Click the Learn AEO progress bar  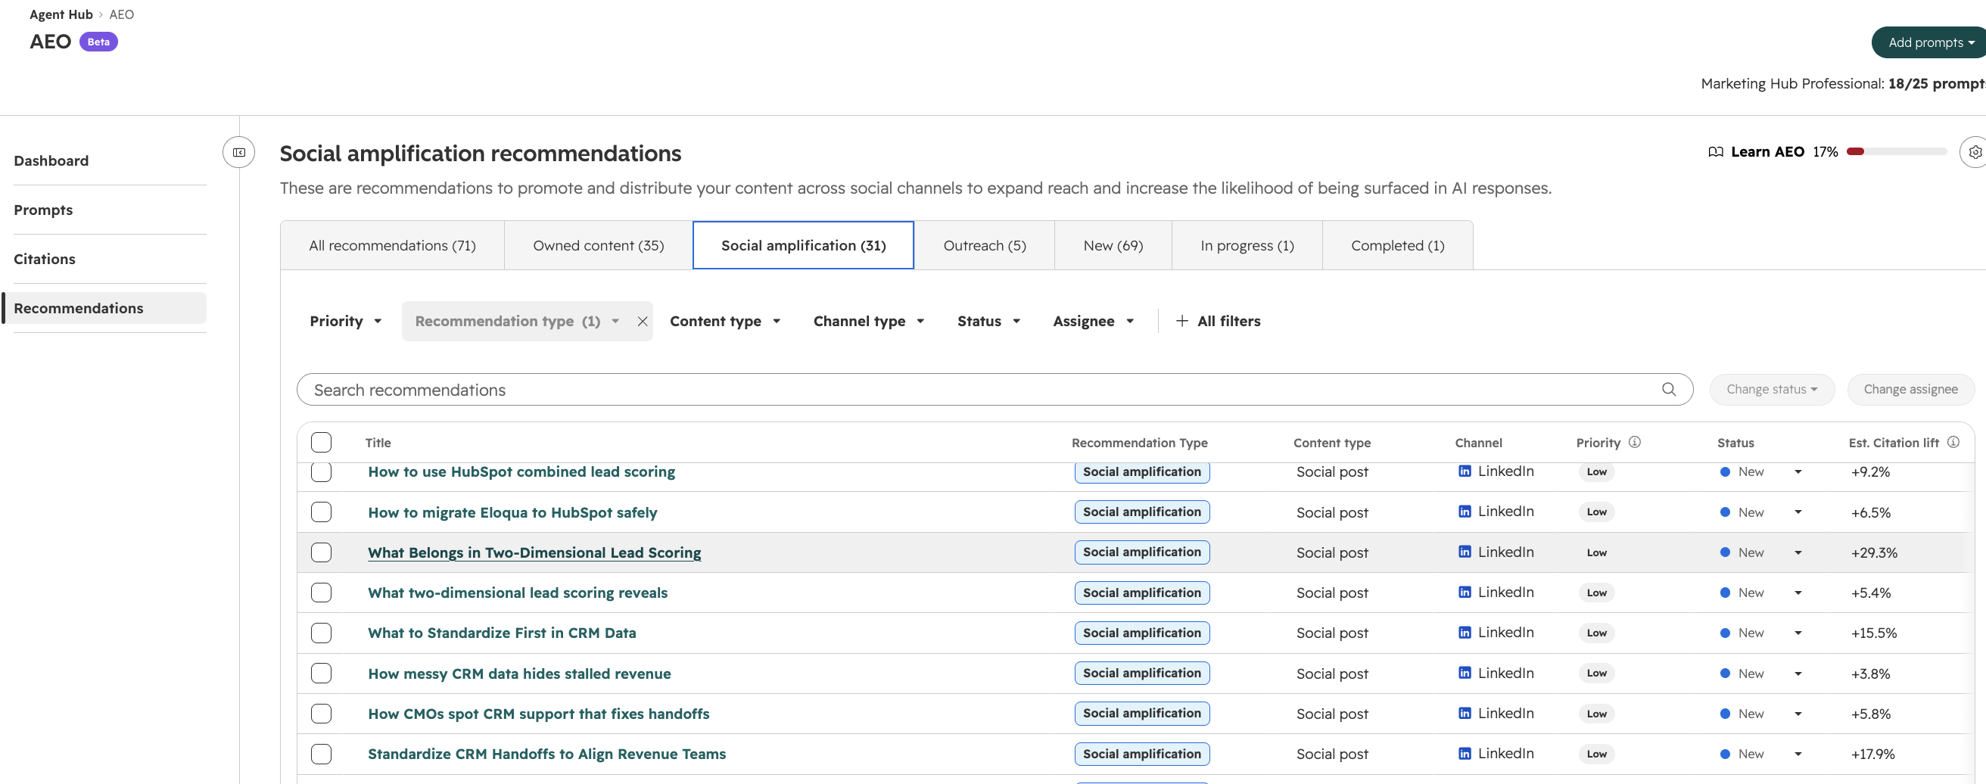[x=1897, y=152]
